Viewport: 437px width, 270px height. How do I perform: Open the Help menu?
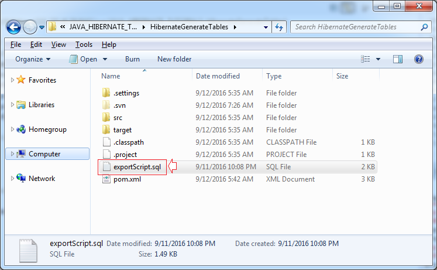[x=109, y=45]
